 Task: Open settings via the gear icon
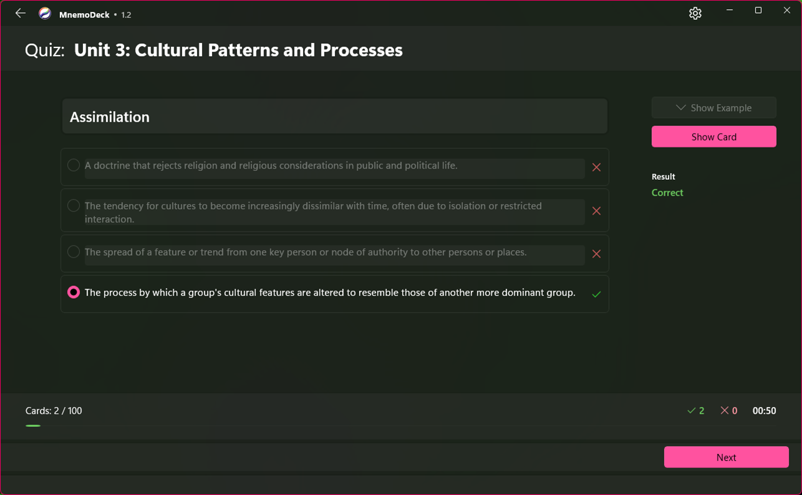695,14
